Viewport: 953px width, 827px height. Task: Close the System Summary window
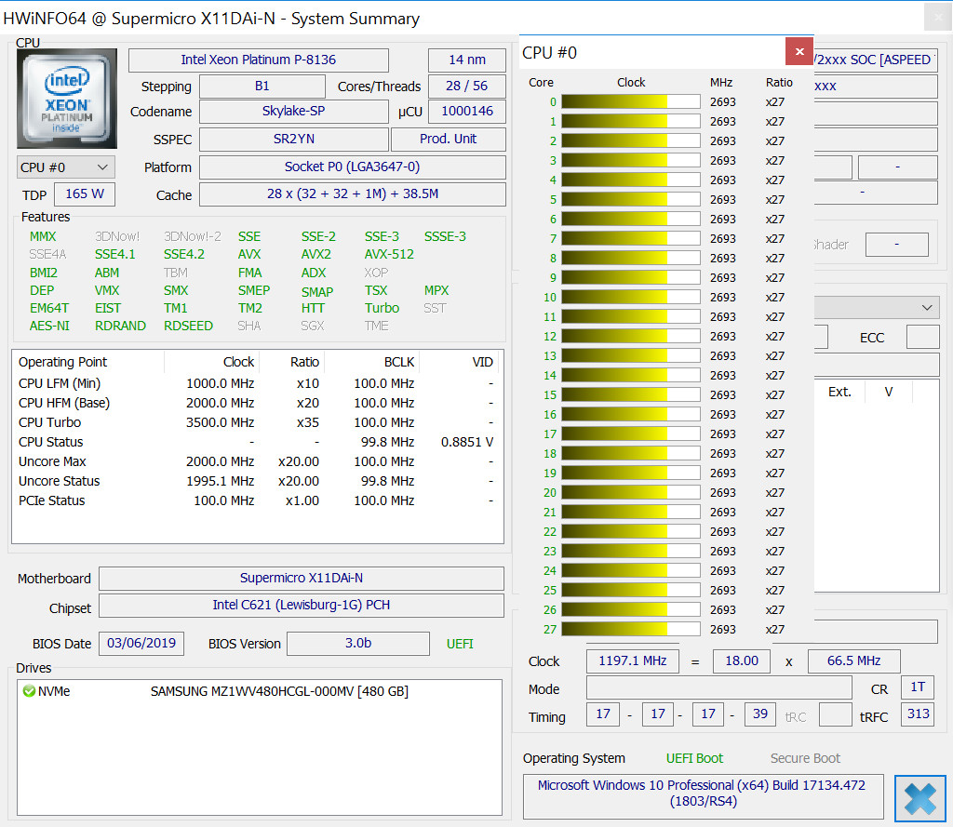[936, 18]
